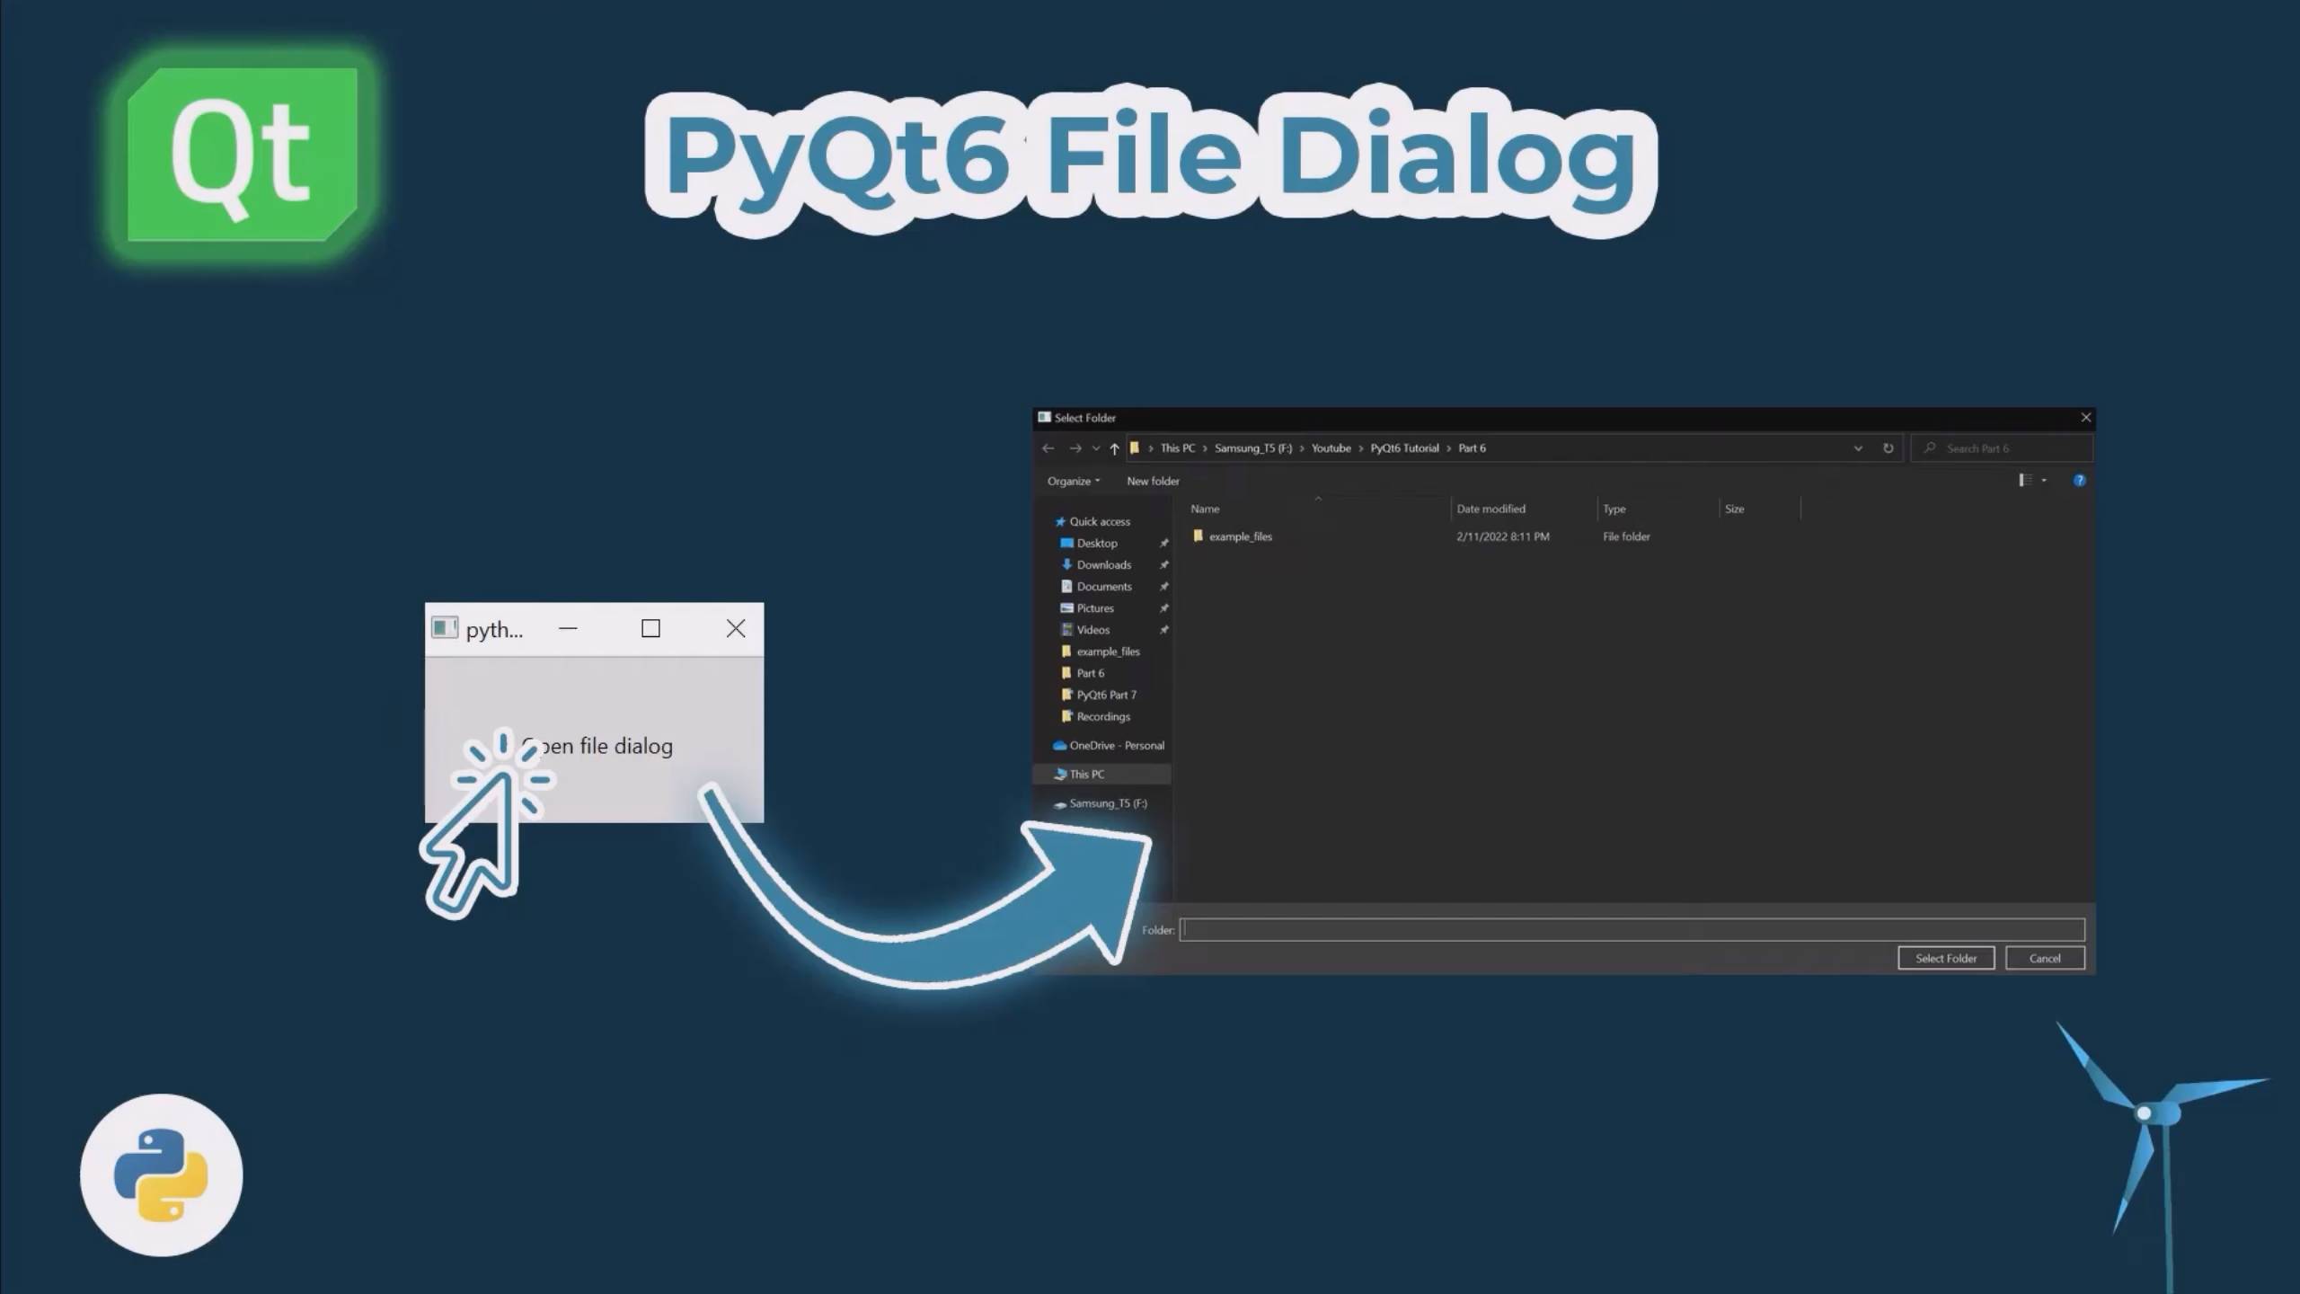
Task: Expand the address bar history dropdown
Action: point(1858,448)
